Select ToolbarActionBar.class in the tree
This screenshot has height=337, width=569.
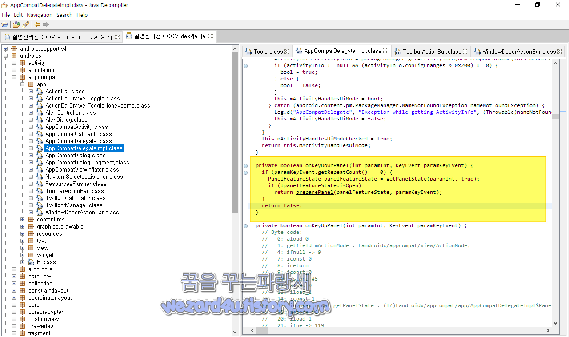75,191
